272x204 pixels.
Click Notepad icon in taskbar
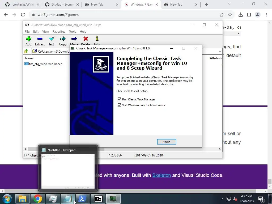tap(68, 199)
